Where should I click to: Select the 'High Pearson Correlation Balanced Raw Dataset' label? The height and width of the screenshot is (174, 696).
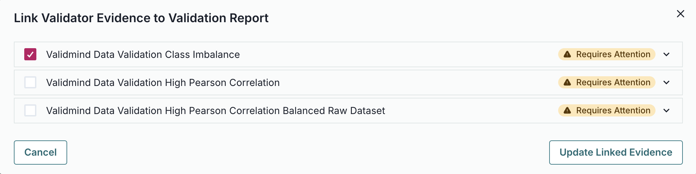point(215,111)
